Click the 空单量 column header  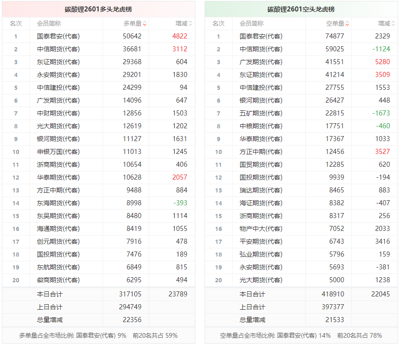point(335,24)
